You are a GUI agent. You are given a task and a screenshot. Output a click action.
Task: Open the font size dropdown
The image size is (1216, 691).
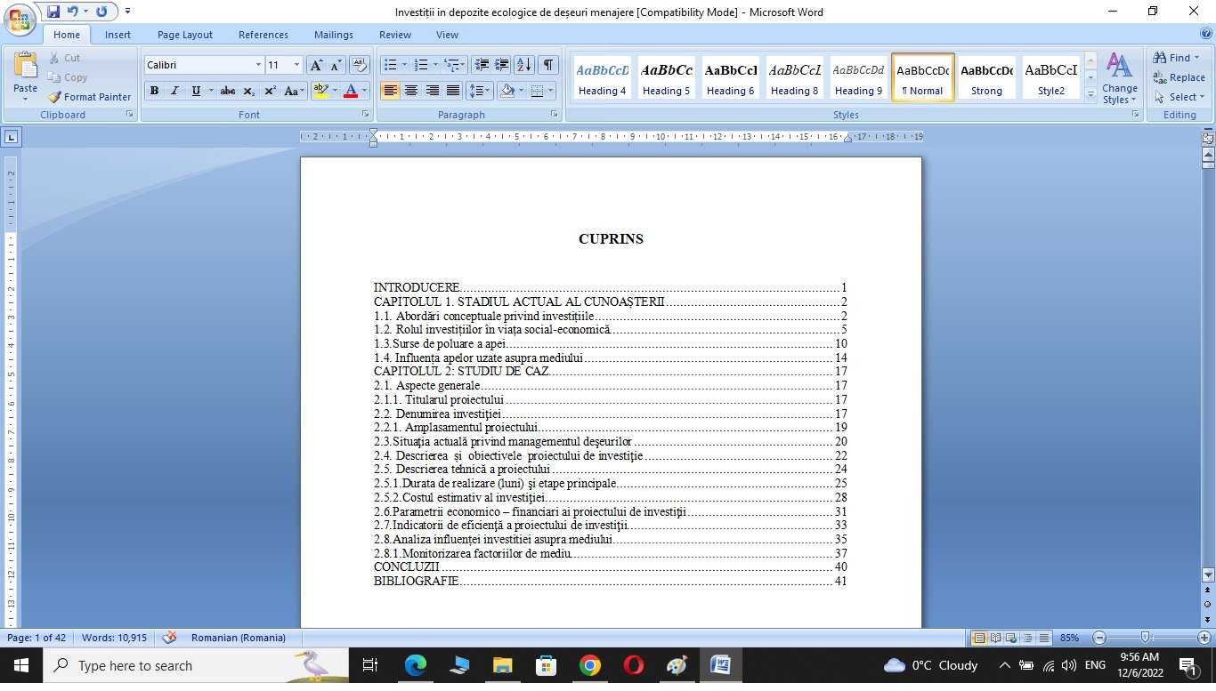point(296,65)
